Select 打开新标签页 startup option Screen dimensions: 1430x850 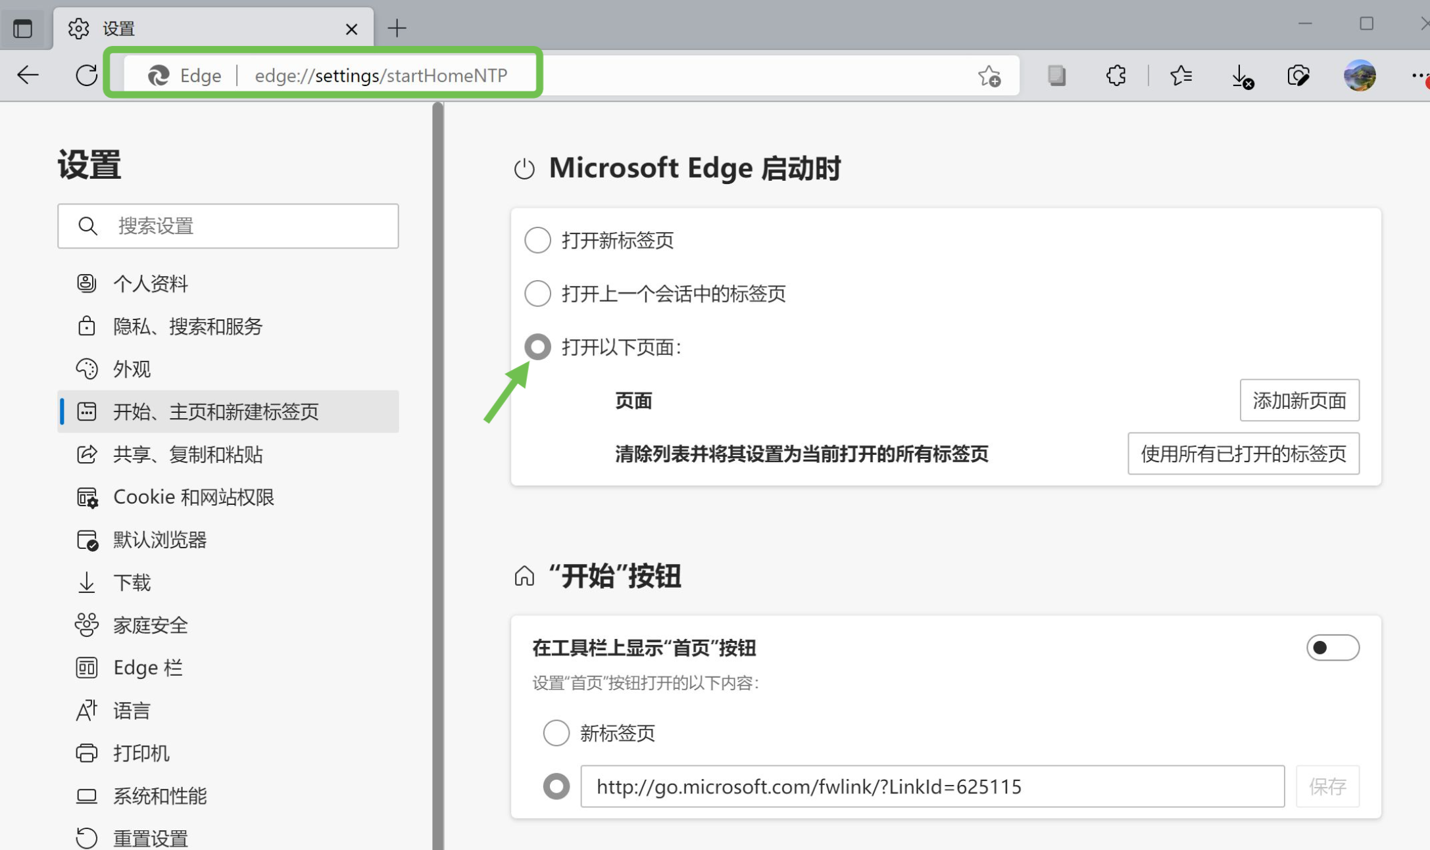coord(537,240)
